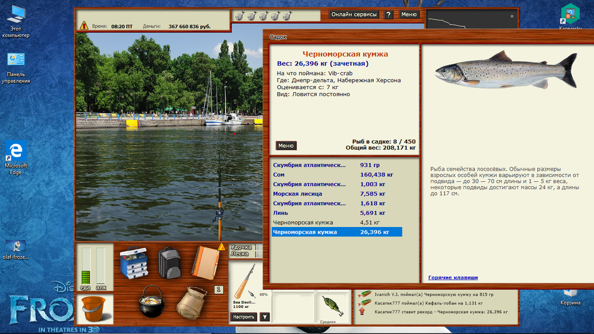
Task: Click the warning triangle near time display
Action: [x=84, y=26]
